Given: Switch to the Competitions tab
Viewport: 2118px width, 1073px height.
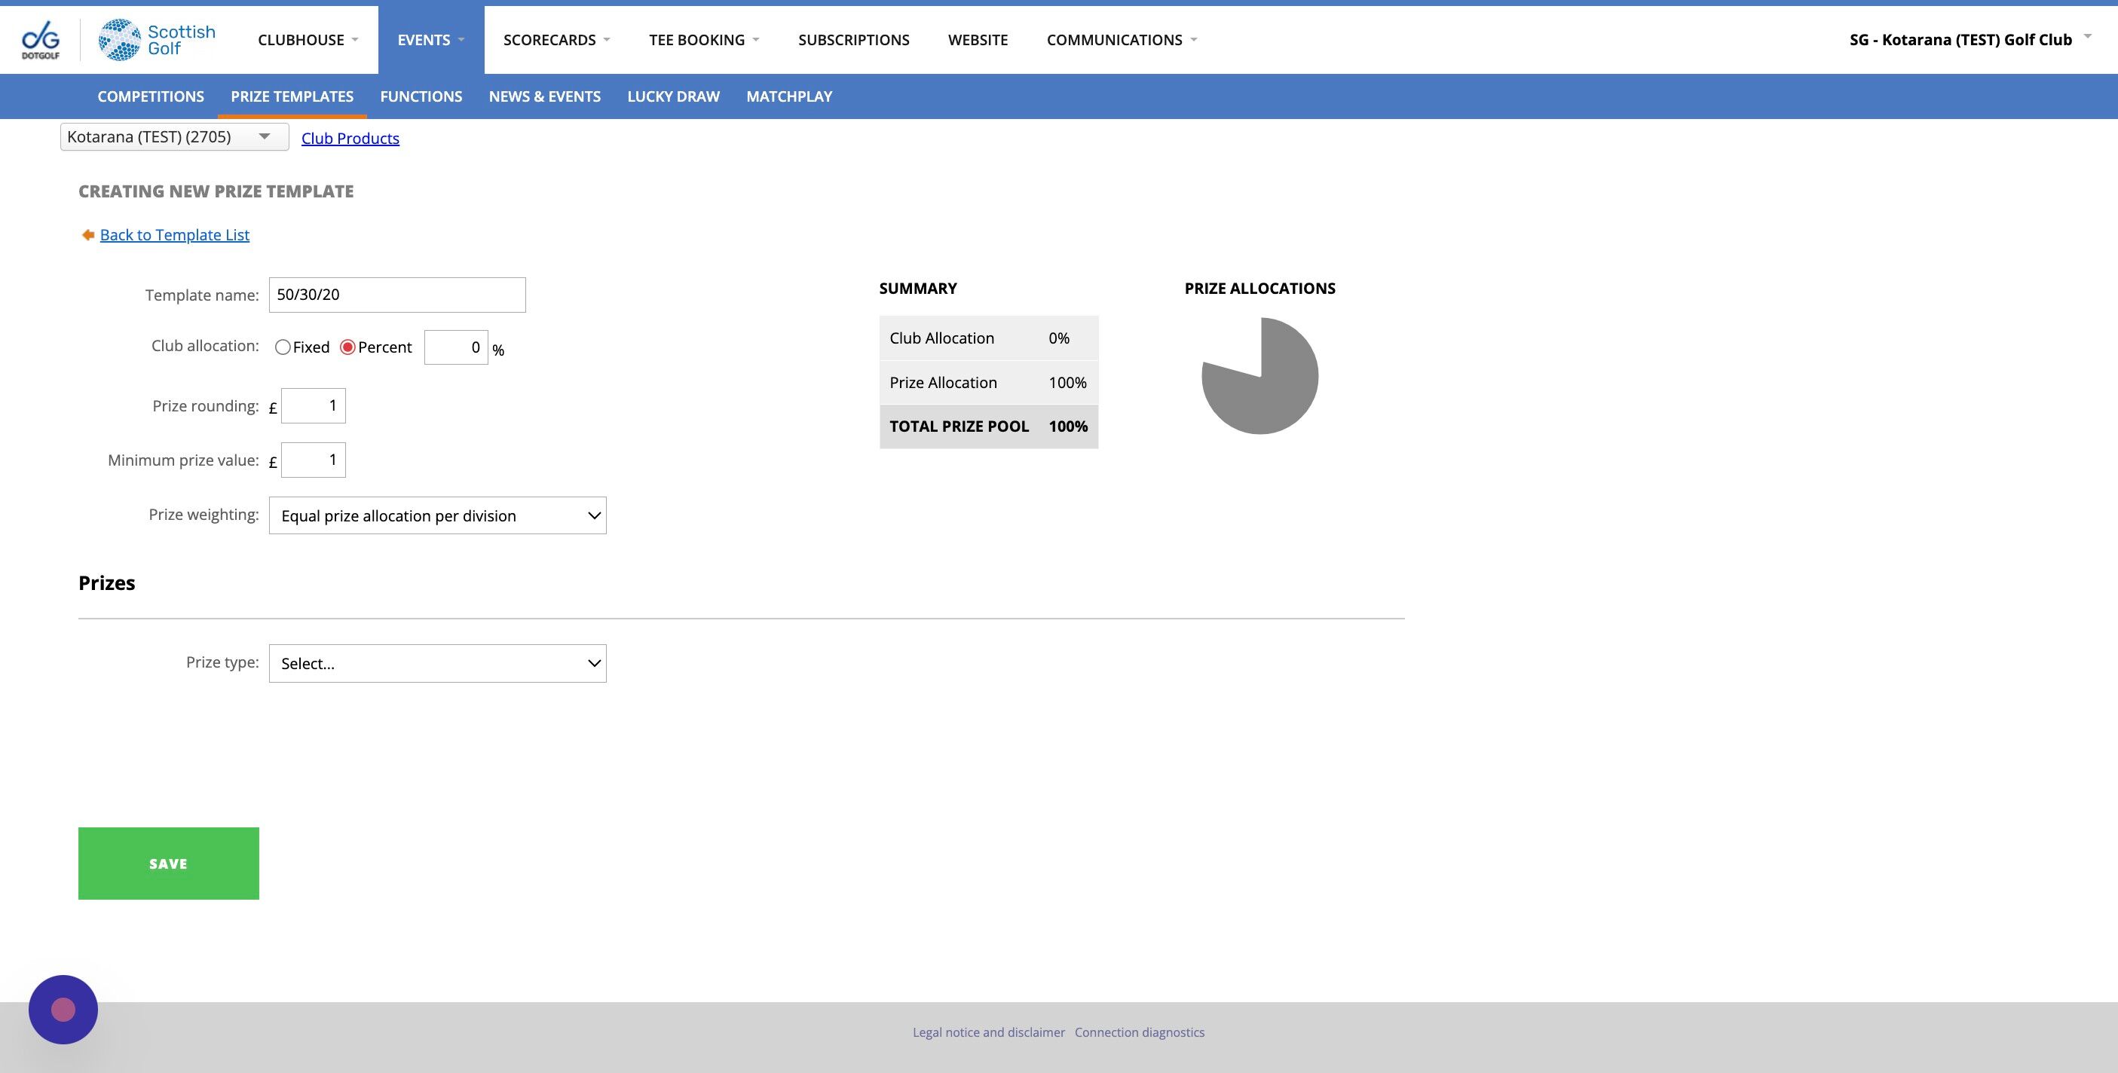Looking at the screenshot, I should pos(151,96).
